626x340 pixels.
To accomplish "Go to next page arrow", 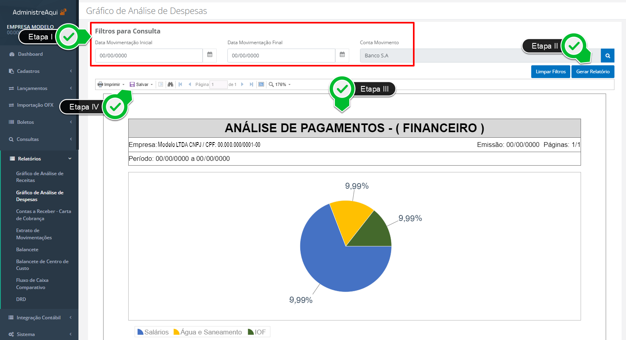I will [x=242, y=84].
